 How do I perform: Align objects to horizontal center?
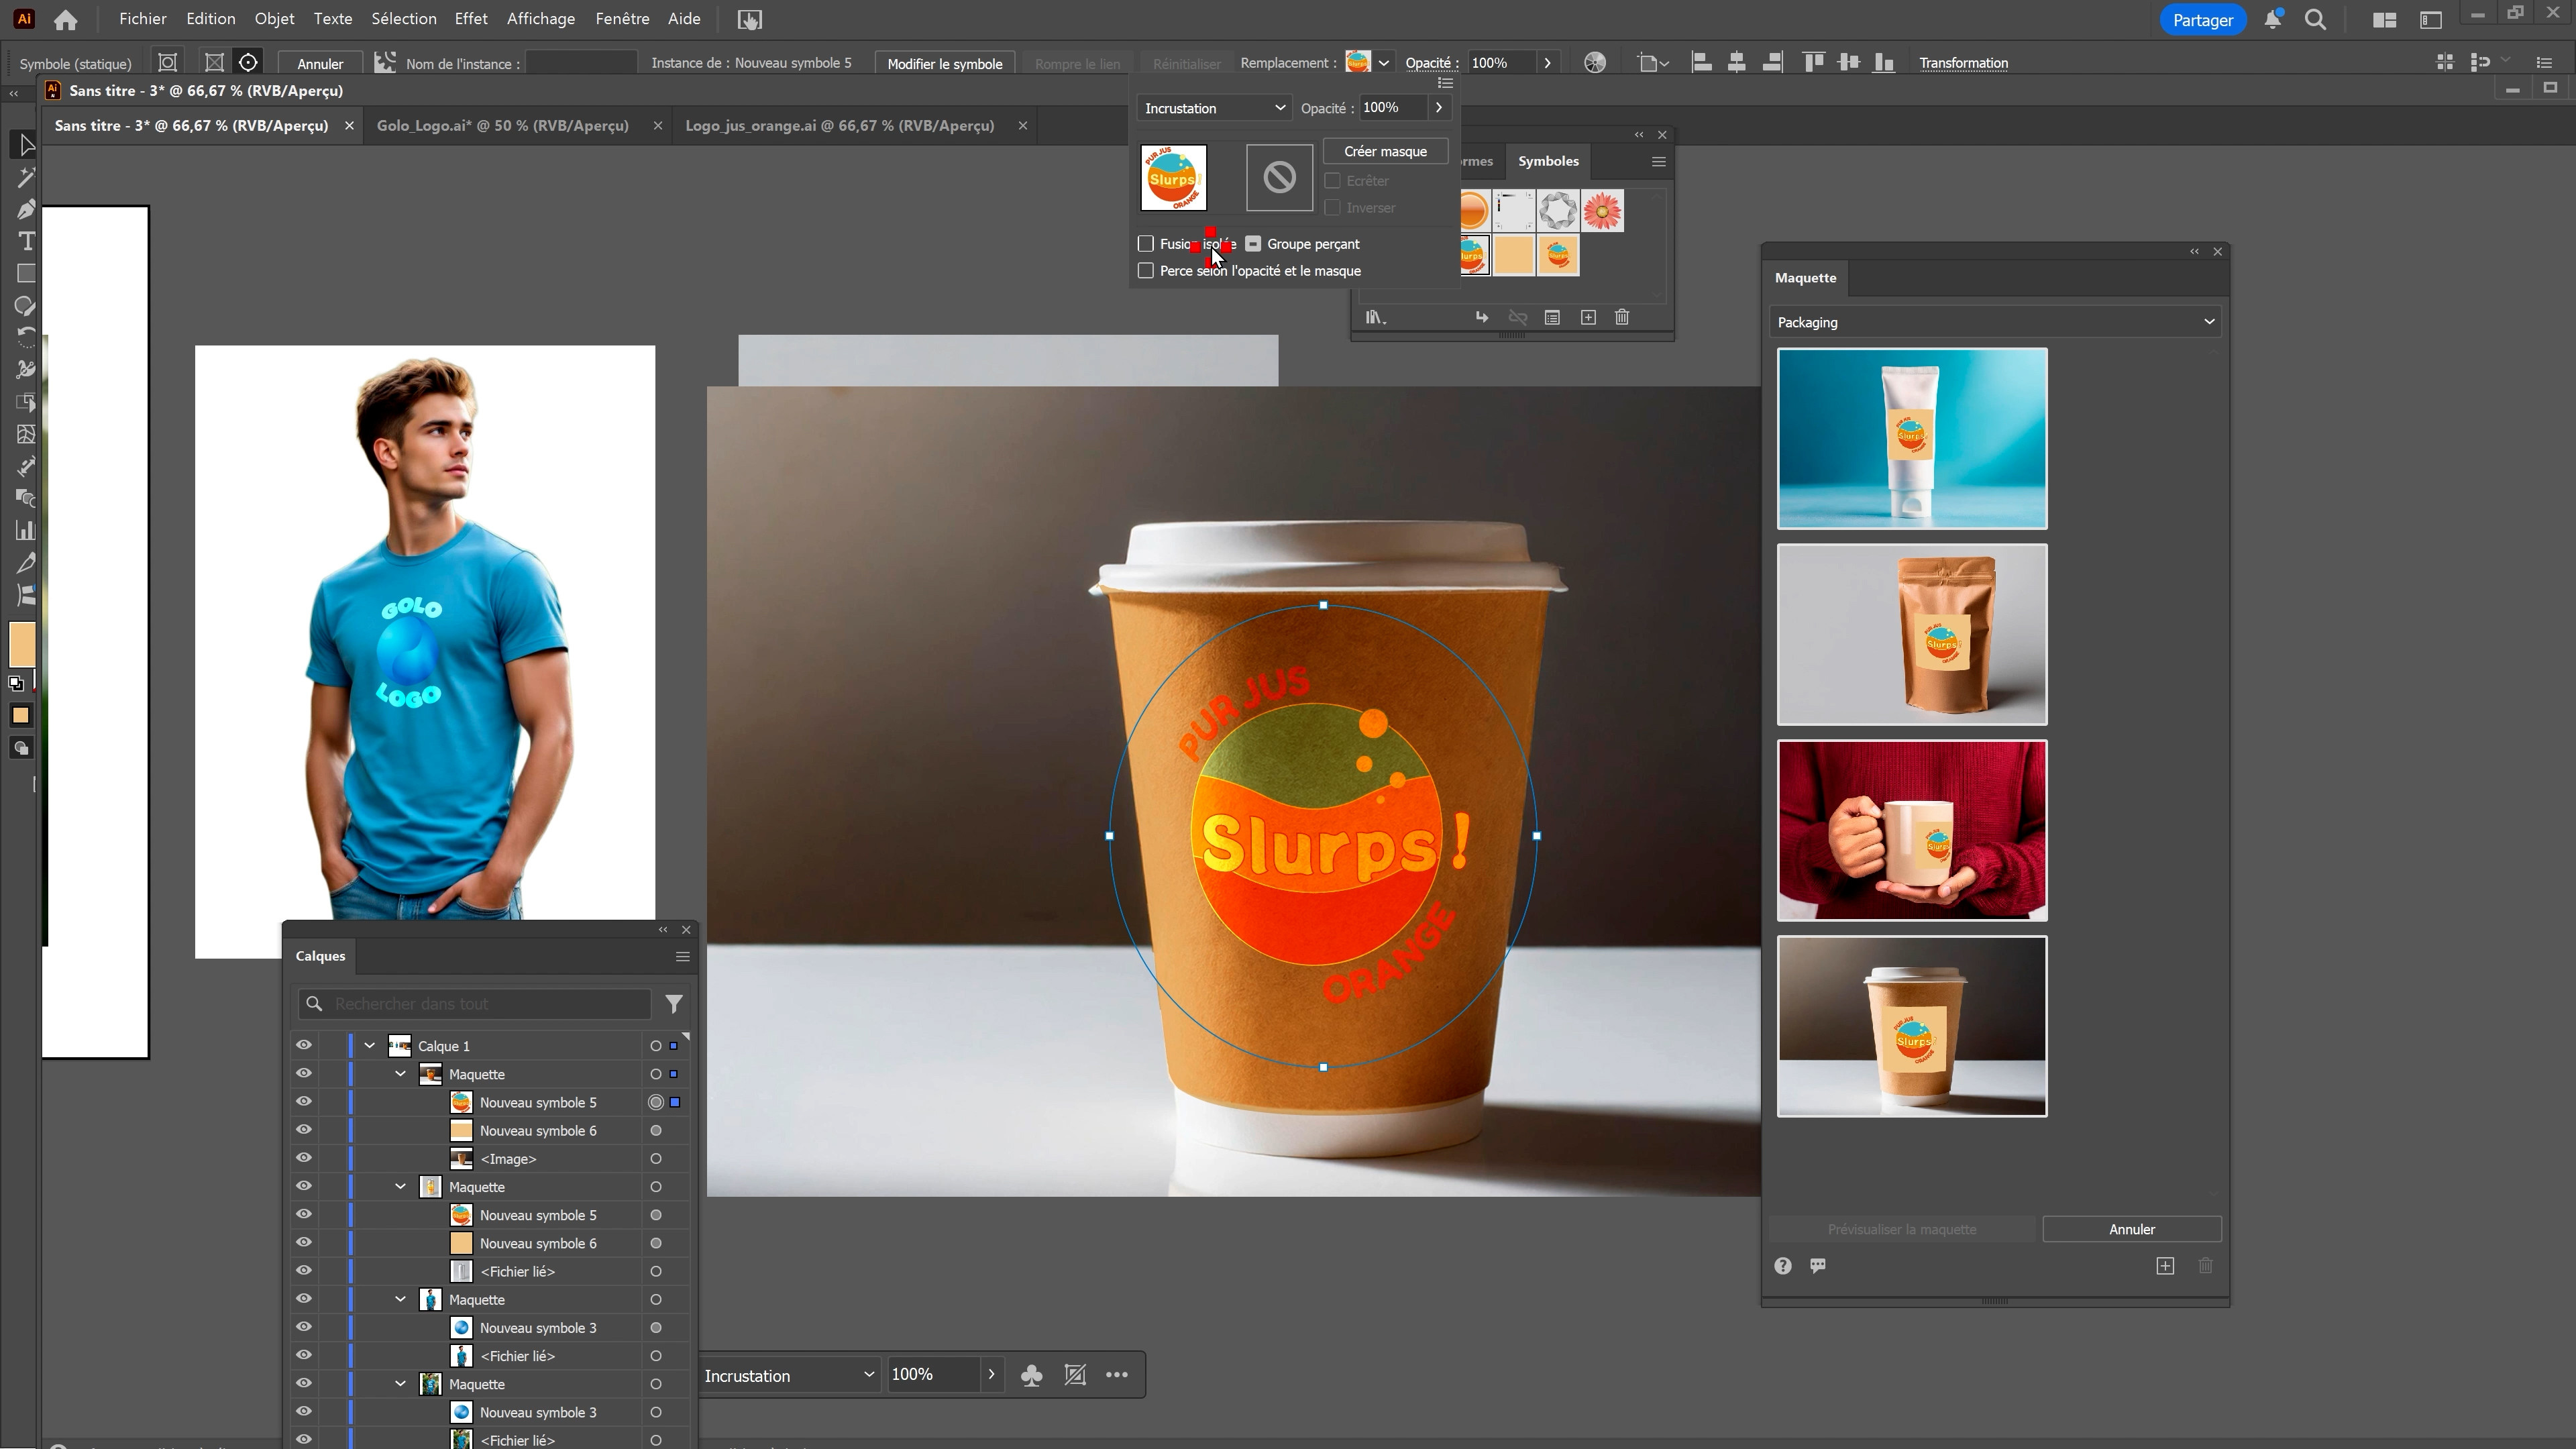pyautogui.click(x=1737, y=63)
